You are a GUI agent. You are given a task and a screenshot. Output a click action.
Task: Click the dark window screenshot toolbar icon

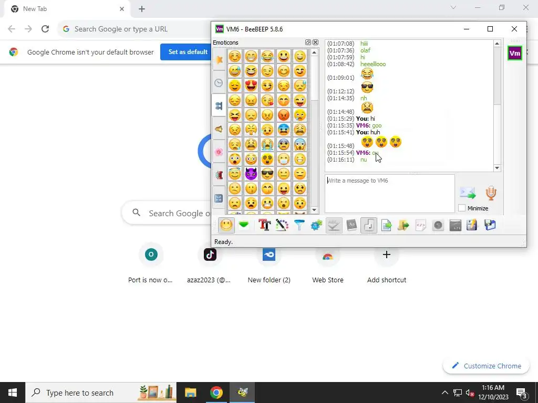coord(456,225)
